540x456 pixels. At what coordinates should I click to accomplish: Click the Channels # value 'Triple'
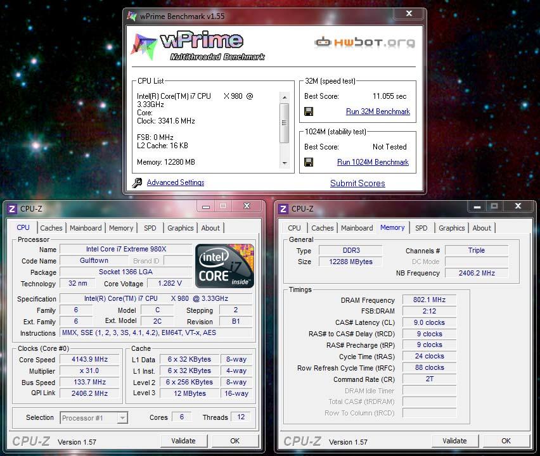coord(477,250)
